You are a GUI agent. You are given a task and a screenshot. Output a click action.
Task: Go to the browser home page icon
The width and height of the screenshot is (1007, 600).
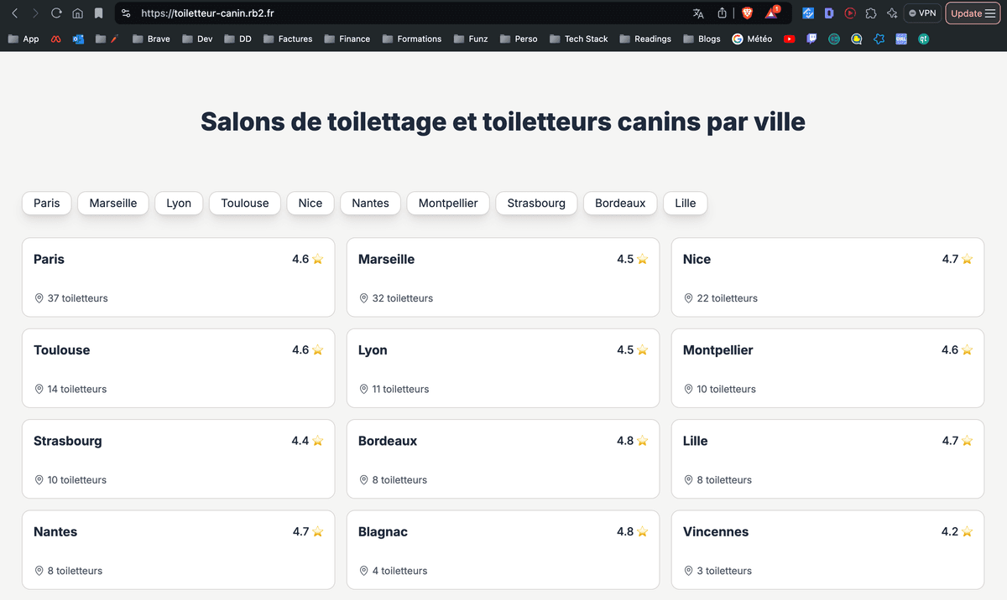click(77, 13)
